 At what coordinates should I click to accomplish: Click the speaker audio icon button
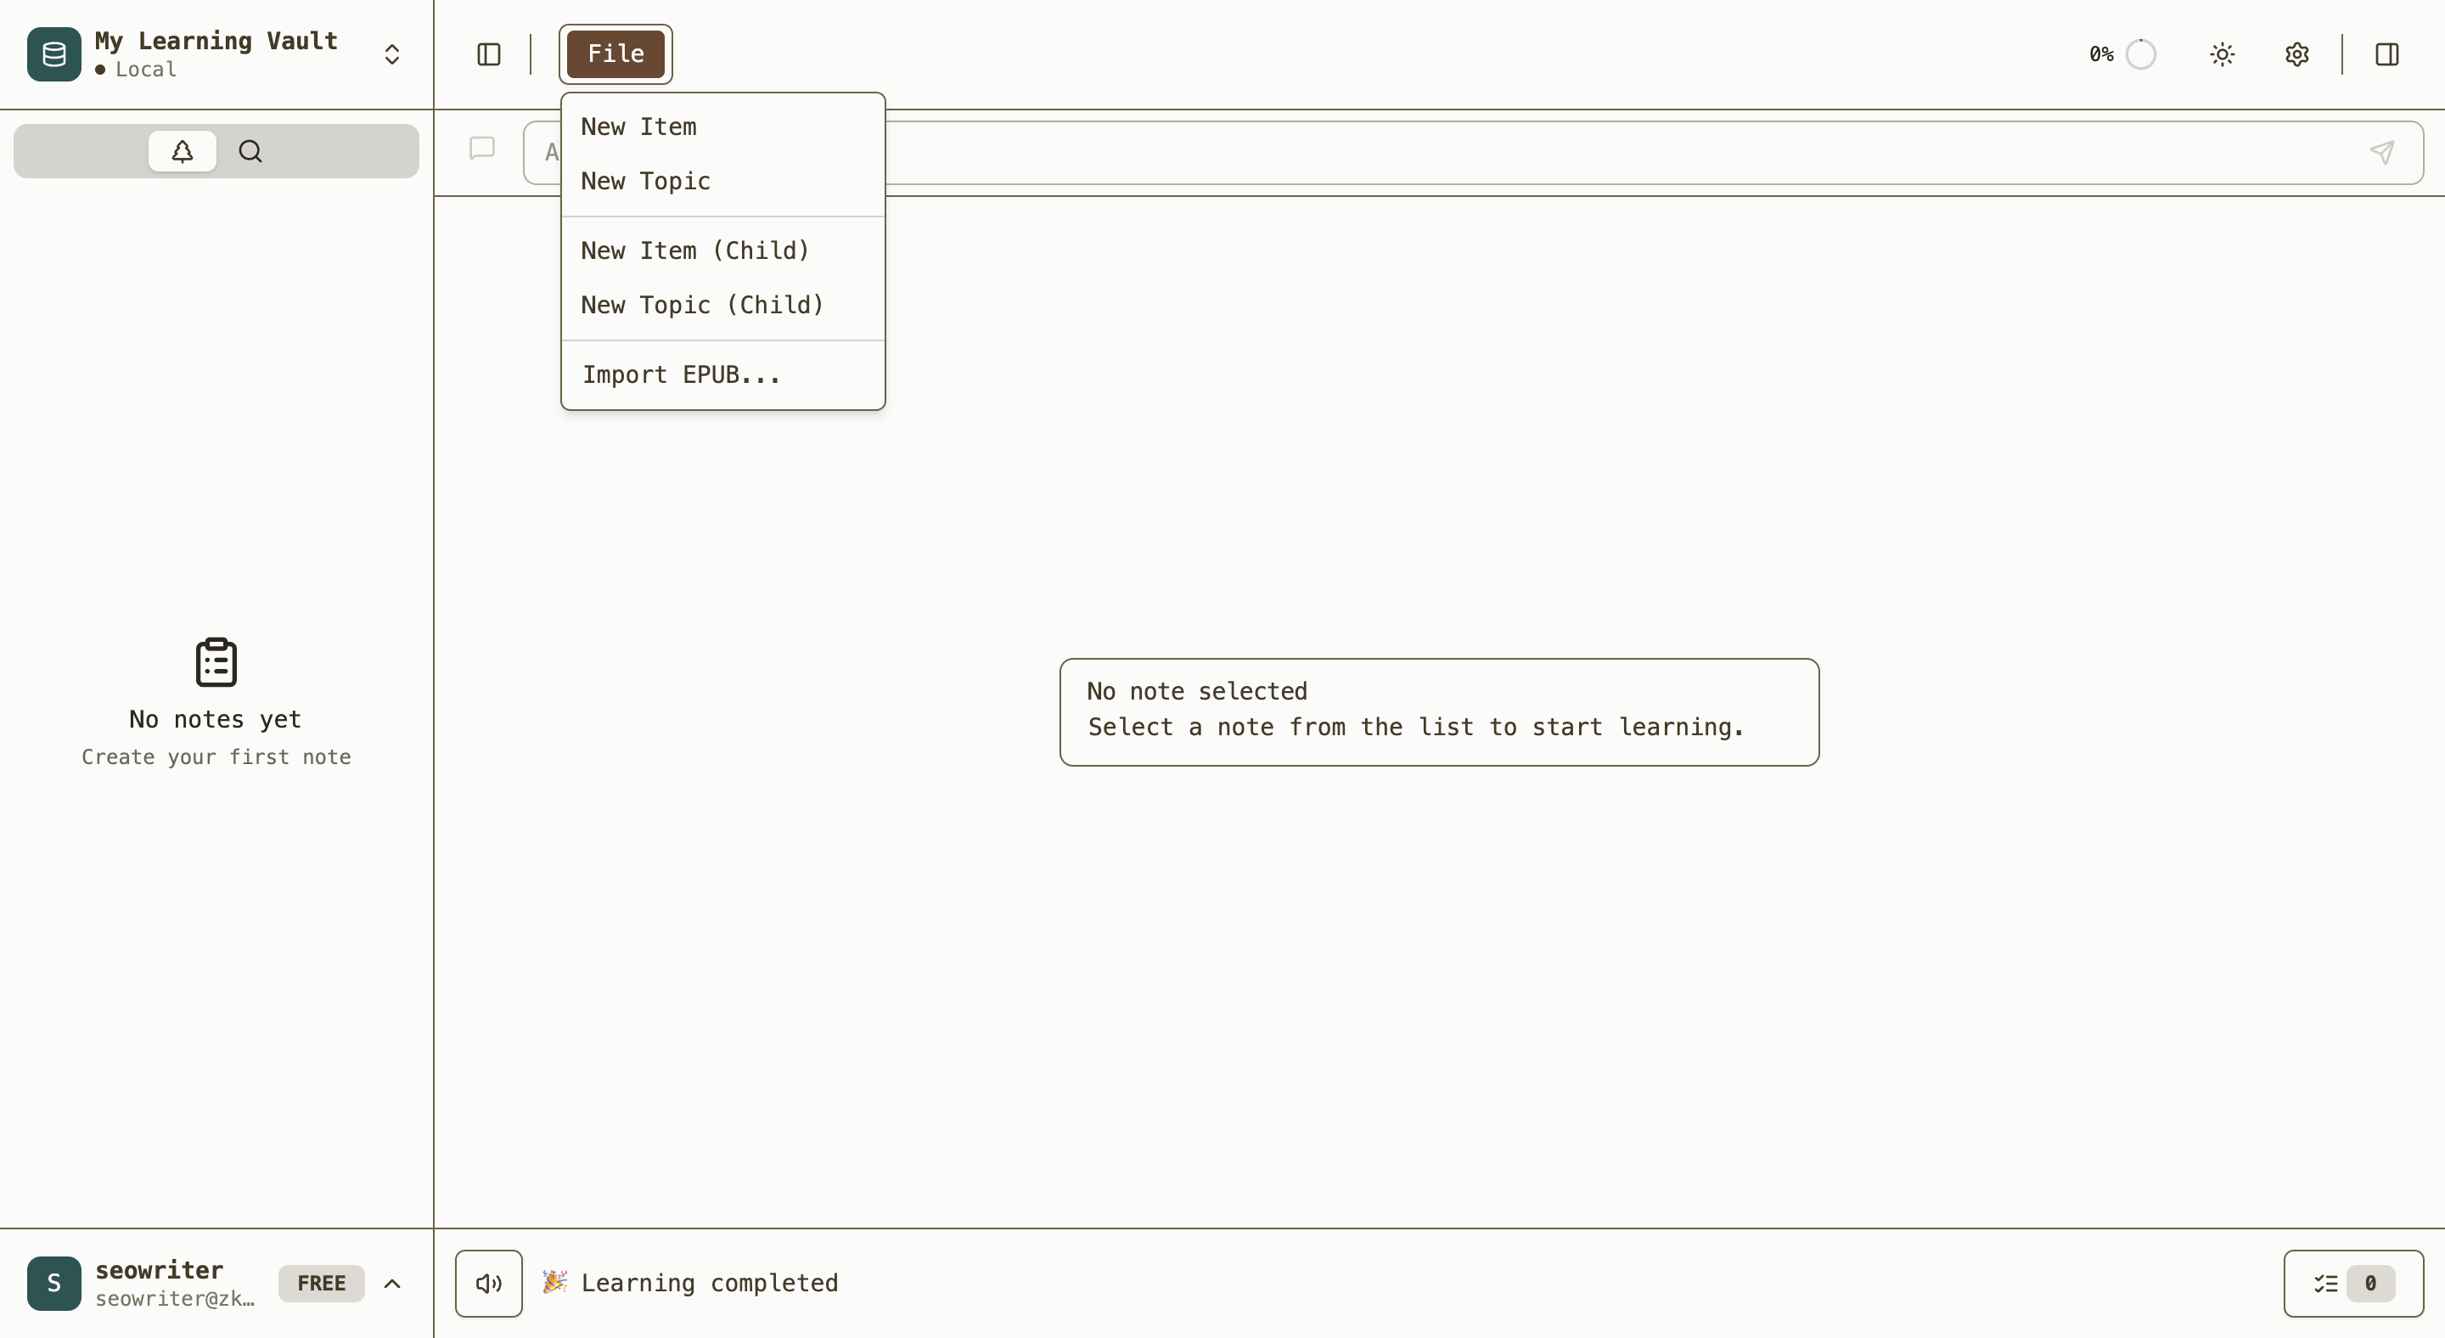click(489, 1283)
